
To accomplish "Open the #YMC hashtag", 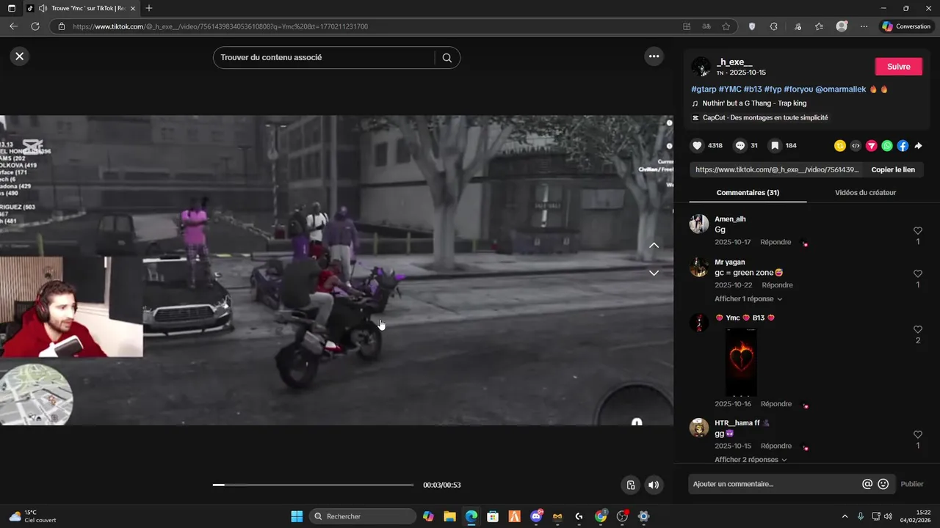I will click(x=730, y=89).
